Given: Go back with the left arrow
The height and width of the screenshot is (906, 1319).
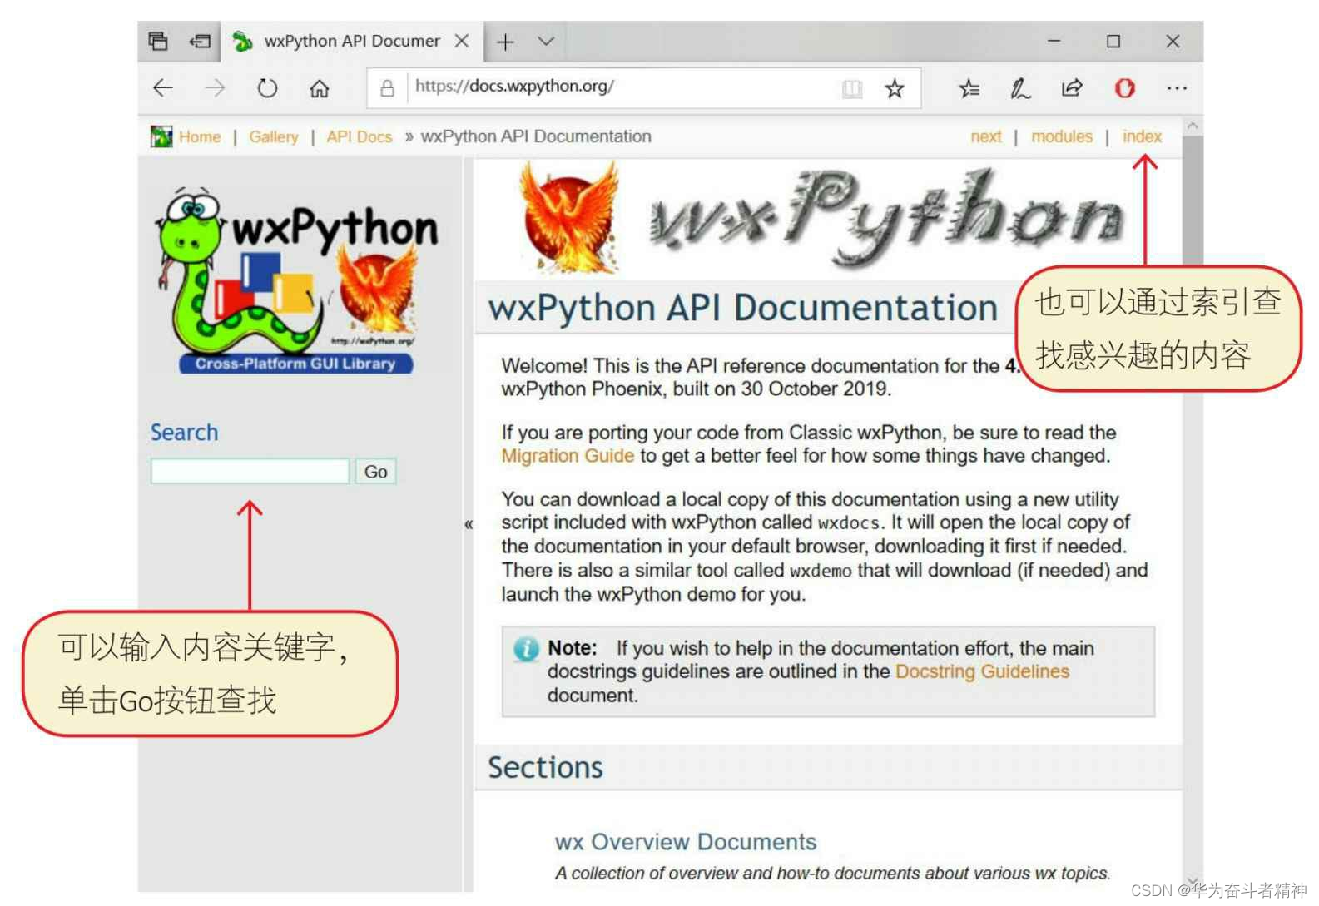Looking at the screenshot, I should 163,87.
